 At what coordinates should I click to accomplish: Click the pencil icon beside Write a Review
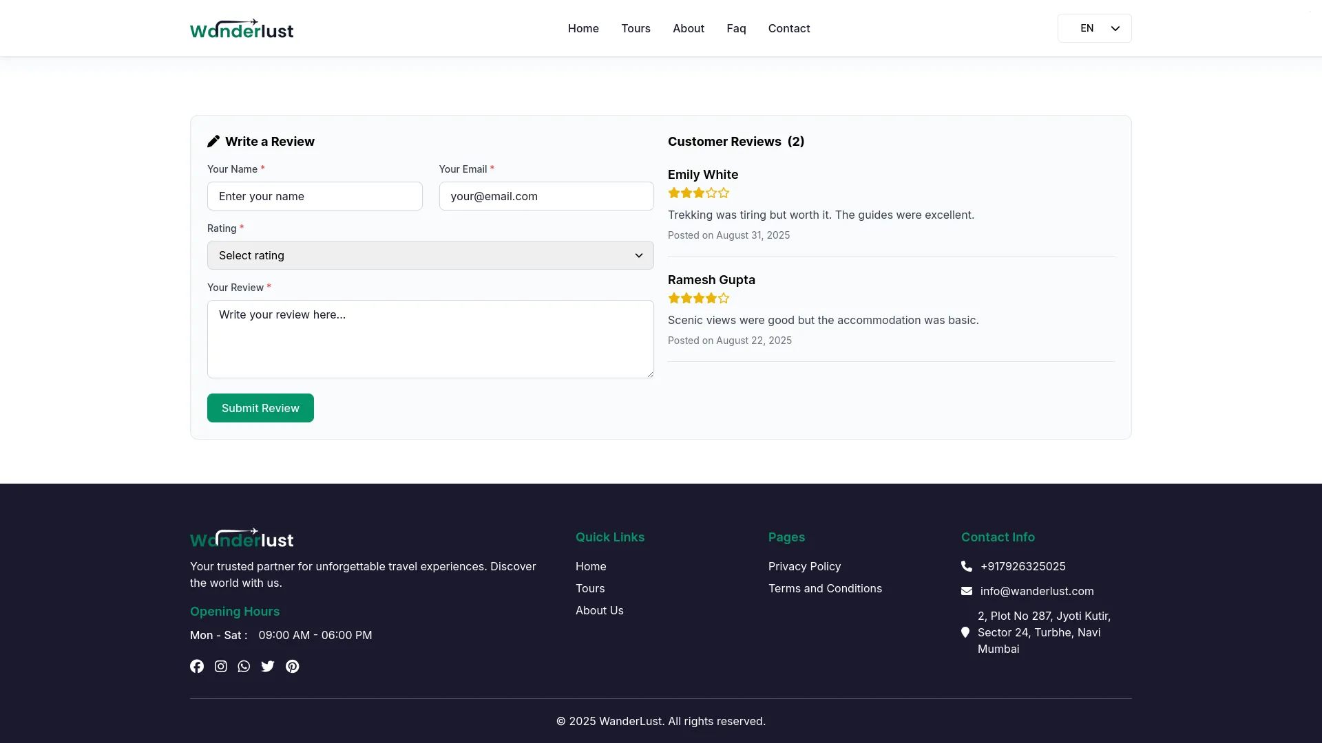213,141
